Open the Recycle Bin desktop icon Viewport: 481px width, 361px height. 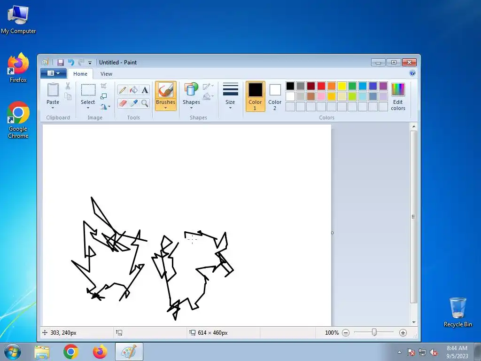tap(458, 312)
